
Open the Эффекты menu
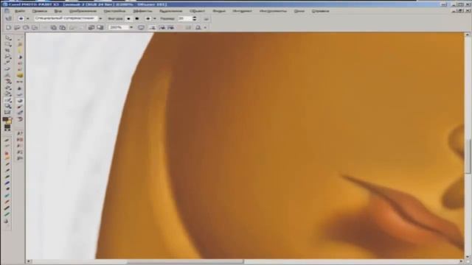coord(142,11)
